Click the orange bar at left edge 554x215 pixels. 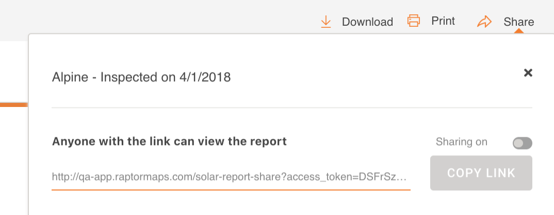(14, 105)
